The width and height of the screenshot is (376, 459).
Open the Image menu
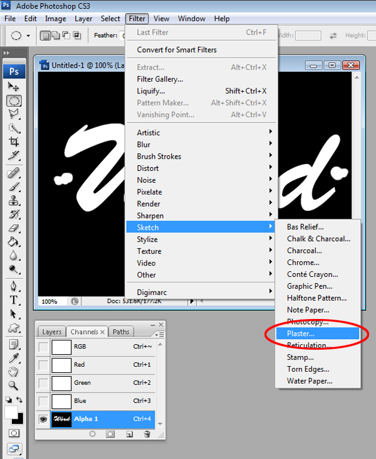point(56,19)
